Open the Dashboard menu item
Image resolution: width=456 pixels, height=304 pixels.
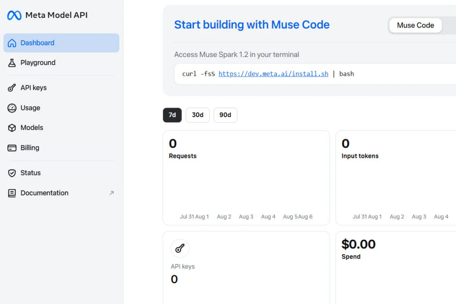click(61, 43)
